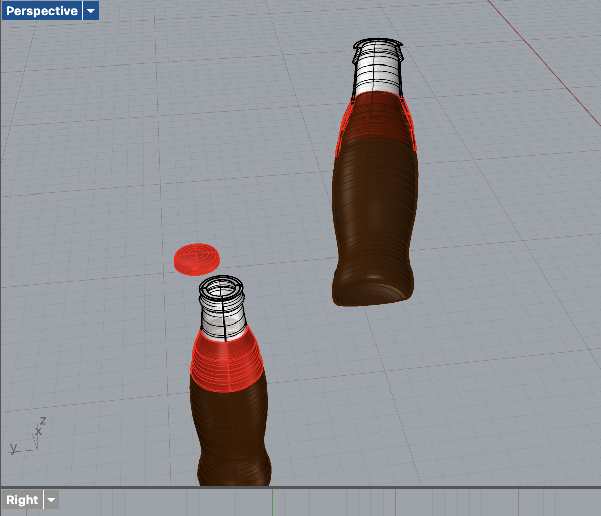Select the floating red bottle cap

click(197, 259)
